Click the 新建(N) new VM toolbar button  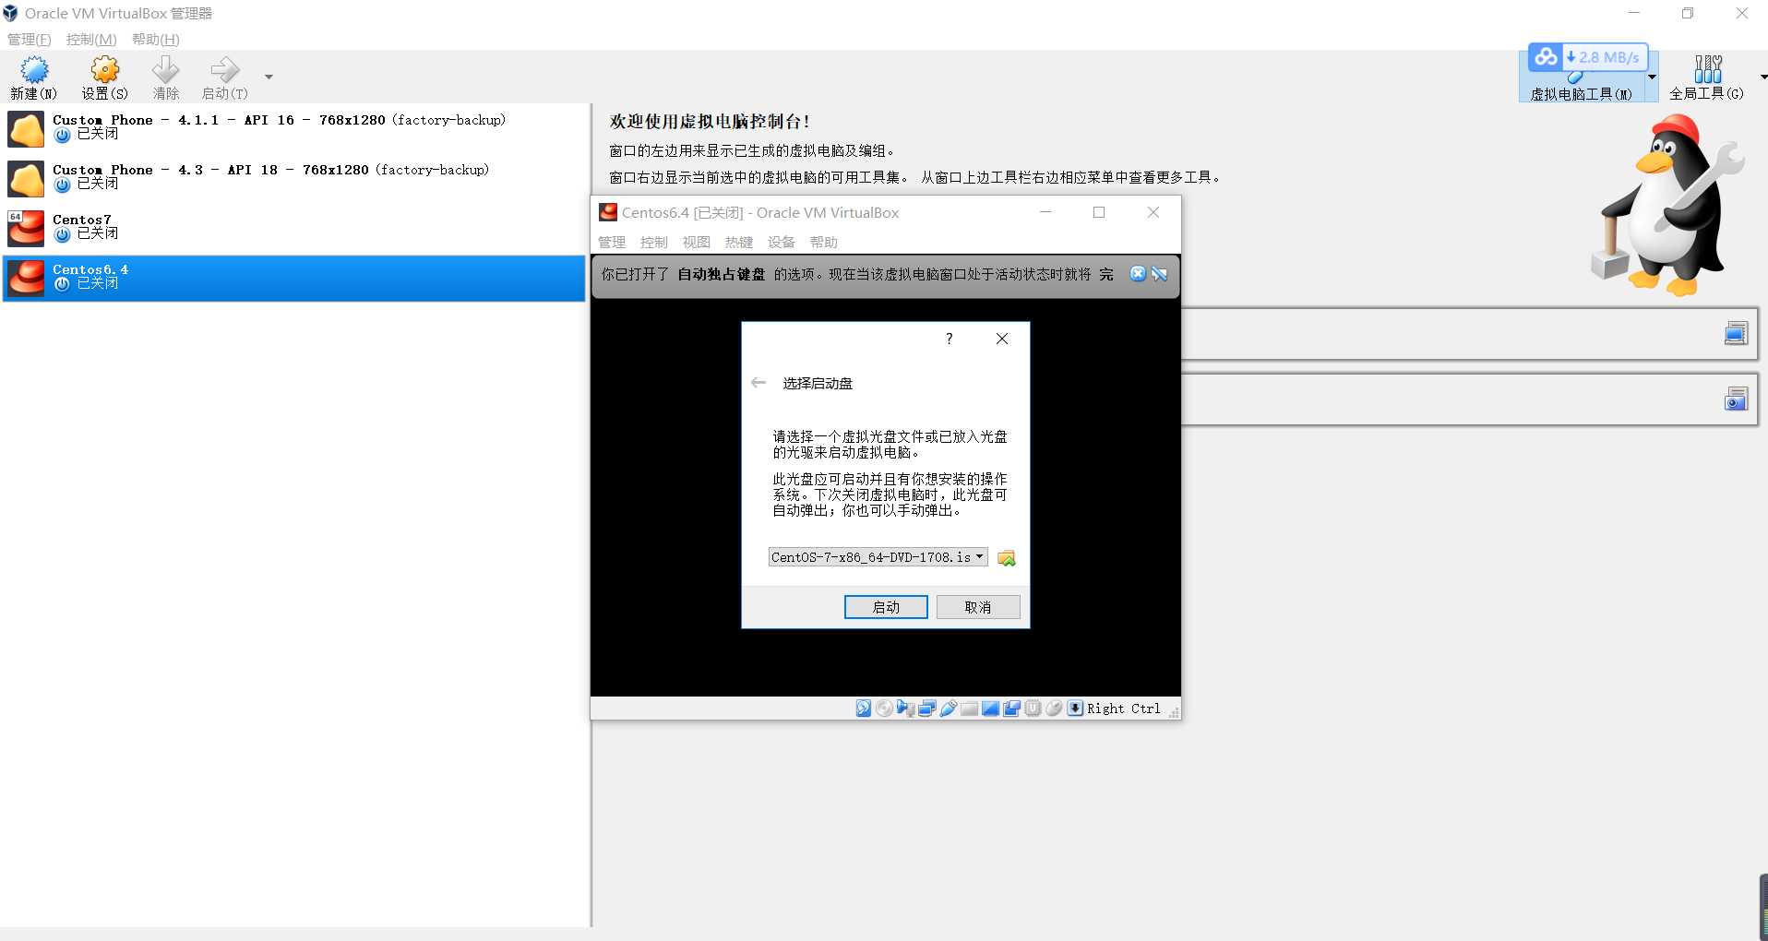coord(33,77)
